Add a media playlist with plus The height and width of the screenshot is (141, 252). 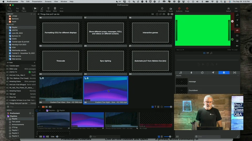pyautogui.click(x=33, y=116)
